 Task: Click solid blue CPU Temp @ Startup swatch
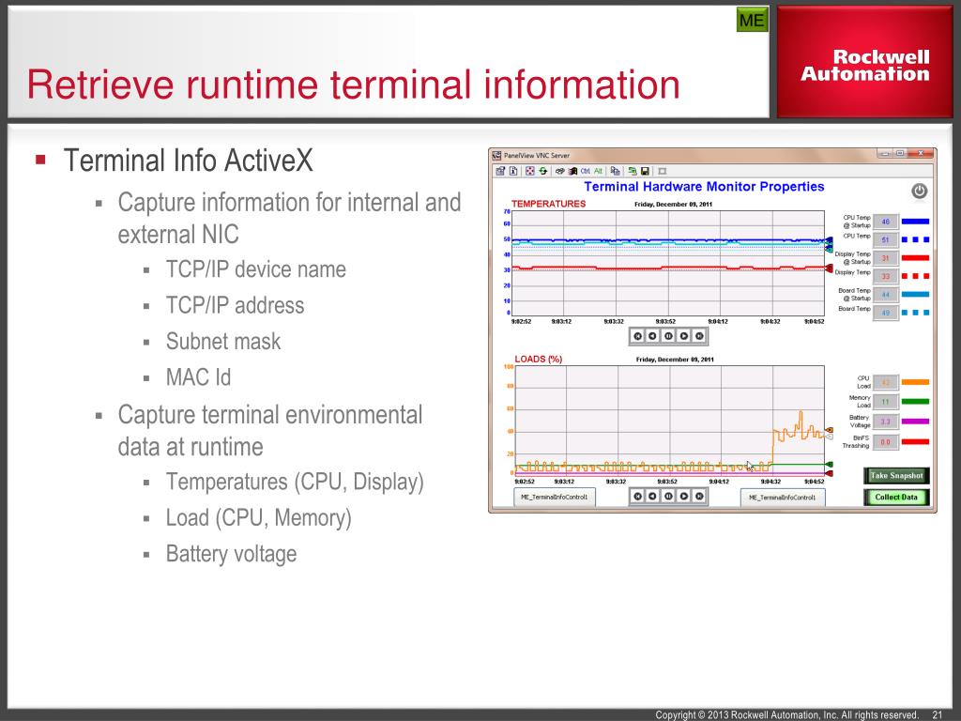coord(916,222)
